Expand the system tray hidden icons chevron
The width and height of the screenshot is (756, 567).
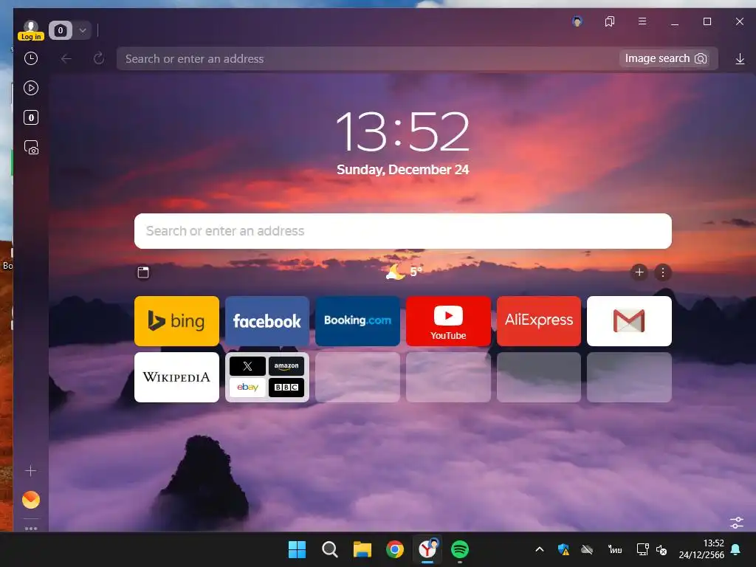coord(540,549)
